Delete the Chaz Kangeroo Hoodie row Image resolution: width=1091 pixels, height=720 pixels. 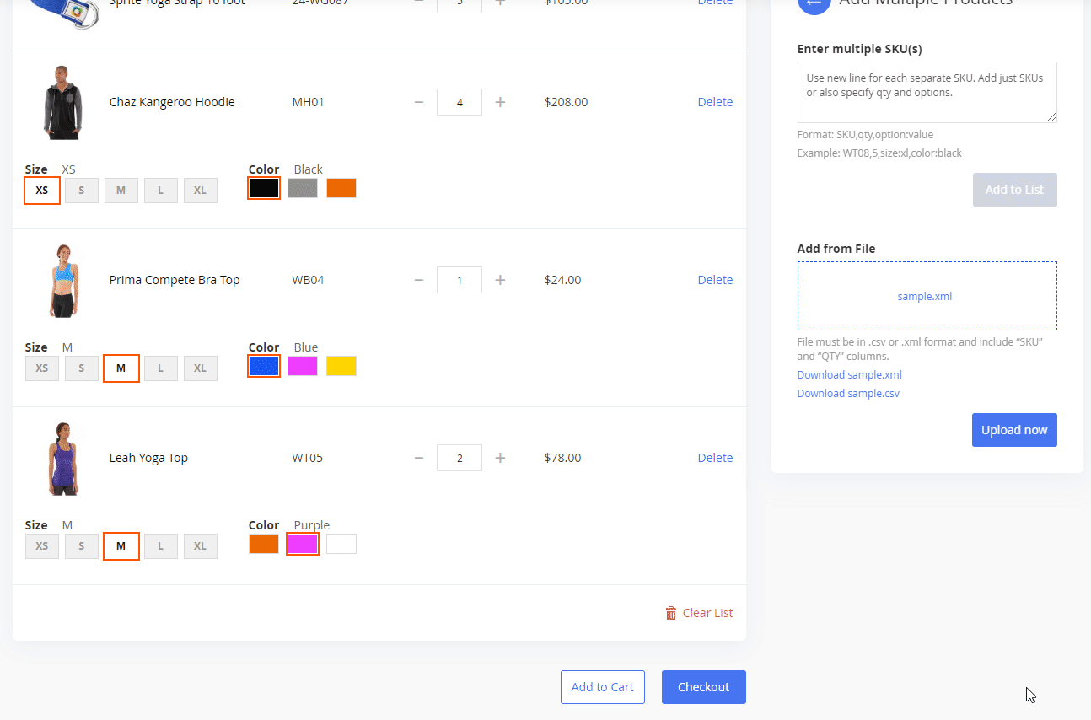tap(715, 102)
